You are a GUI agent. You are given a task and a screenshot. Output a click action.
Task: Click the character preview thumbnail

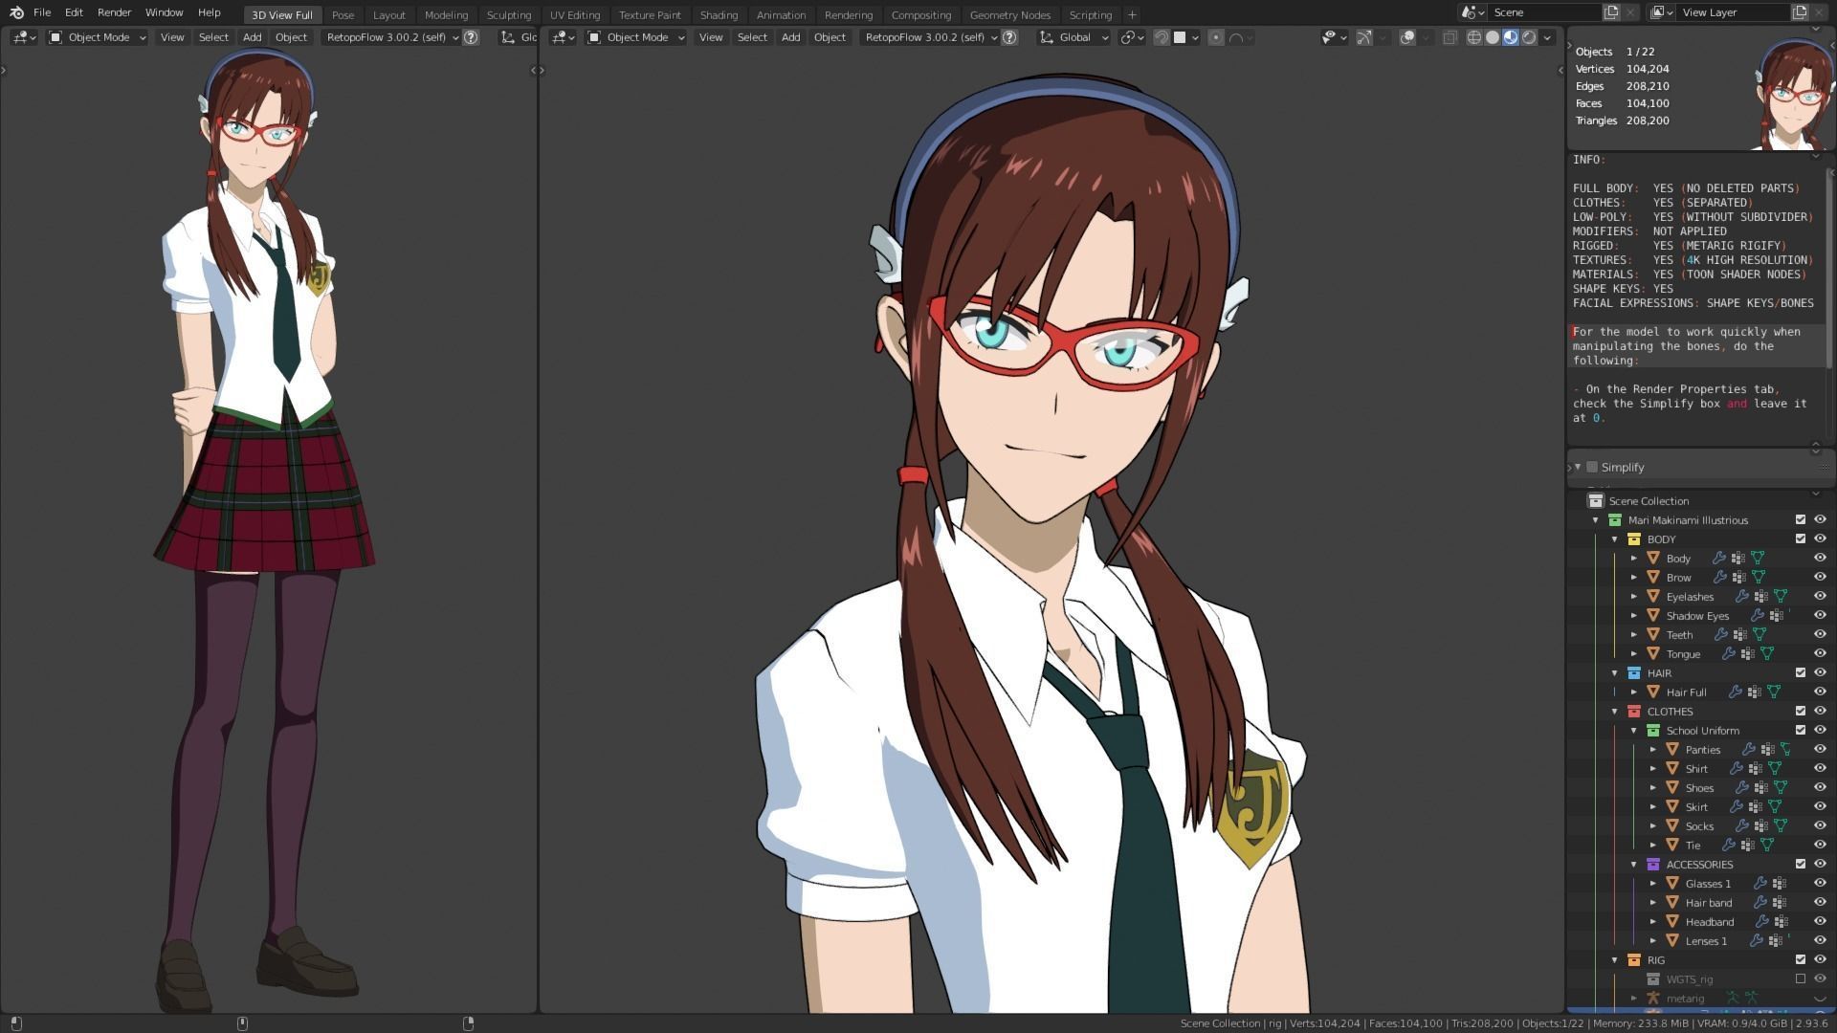[1792, 96]
